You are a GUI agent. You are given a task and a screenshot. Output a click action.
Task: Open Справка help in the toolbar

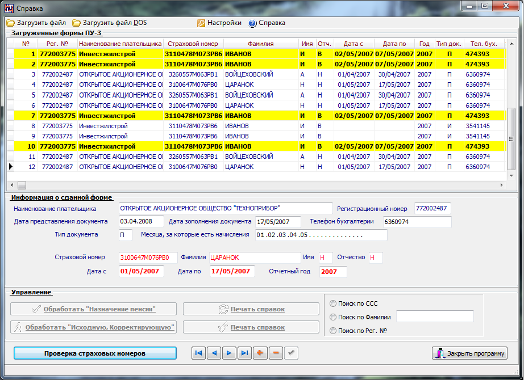[x=267, y=23]
